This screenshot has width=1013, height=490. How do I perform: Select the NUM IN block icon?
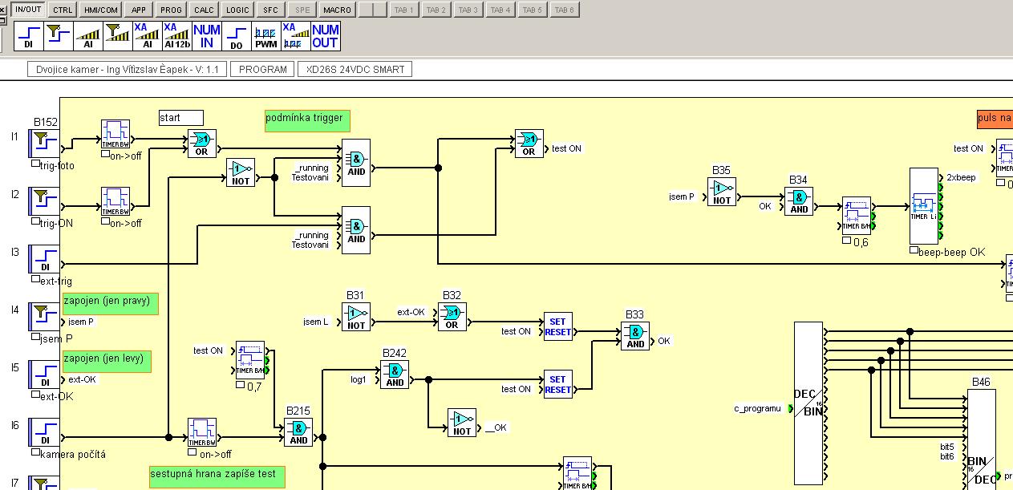coord(206,36)
